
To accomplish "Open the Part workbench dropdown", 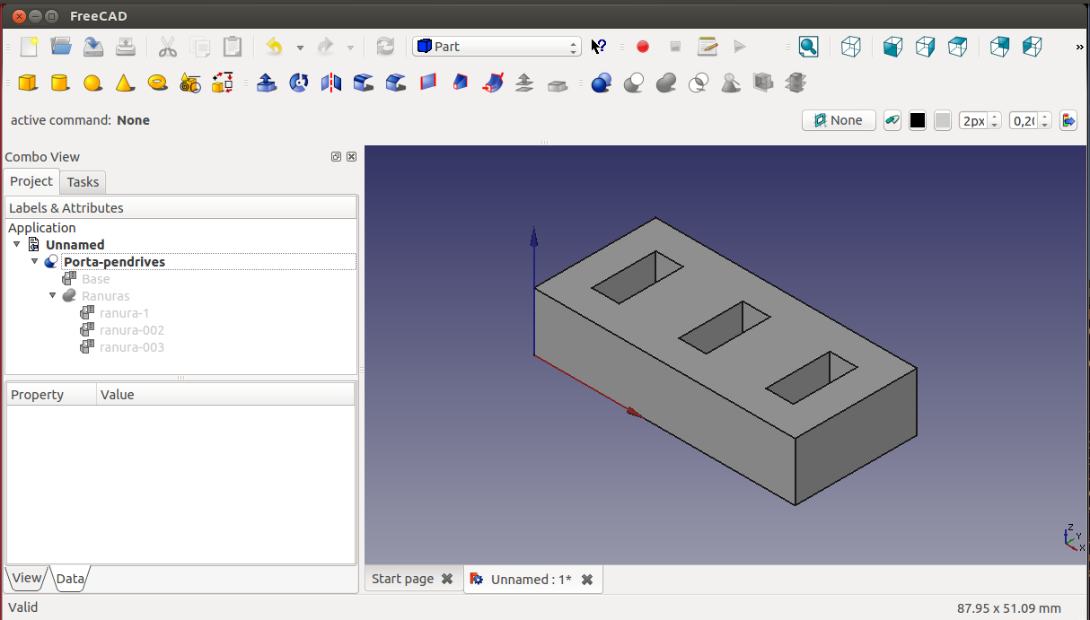I will point(497,47).
